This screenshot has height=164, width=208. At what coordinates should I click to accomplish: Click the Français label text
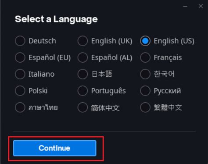[x=168, y=57]
